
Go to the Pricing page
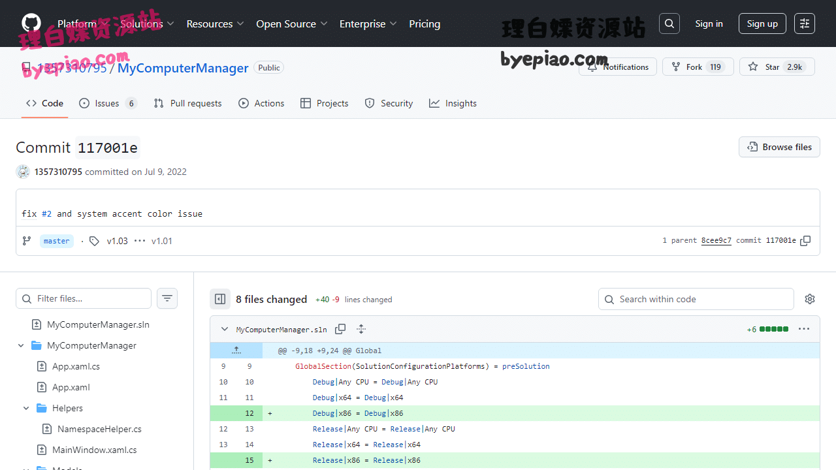pyautogui.click(x=425, y=23)
